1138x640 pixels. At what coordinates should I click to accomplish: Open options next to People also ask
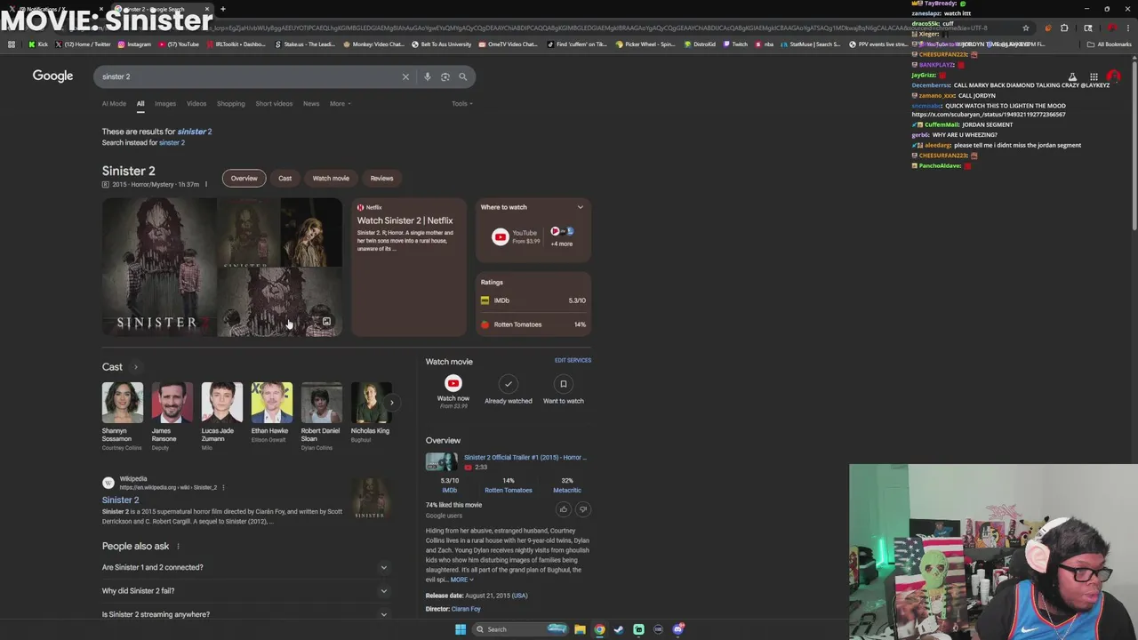(x=178, y=547)
